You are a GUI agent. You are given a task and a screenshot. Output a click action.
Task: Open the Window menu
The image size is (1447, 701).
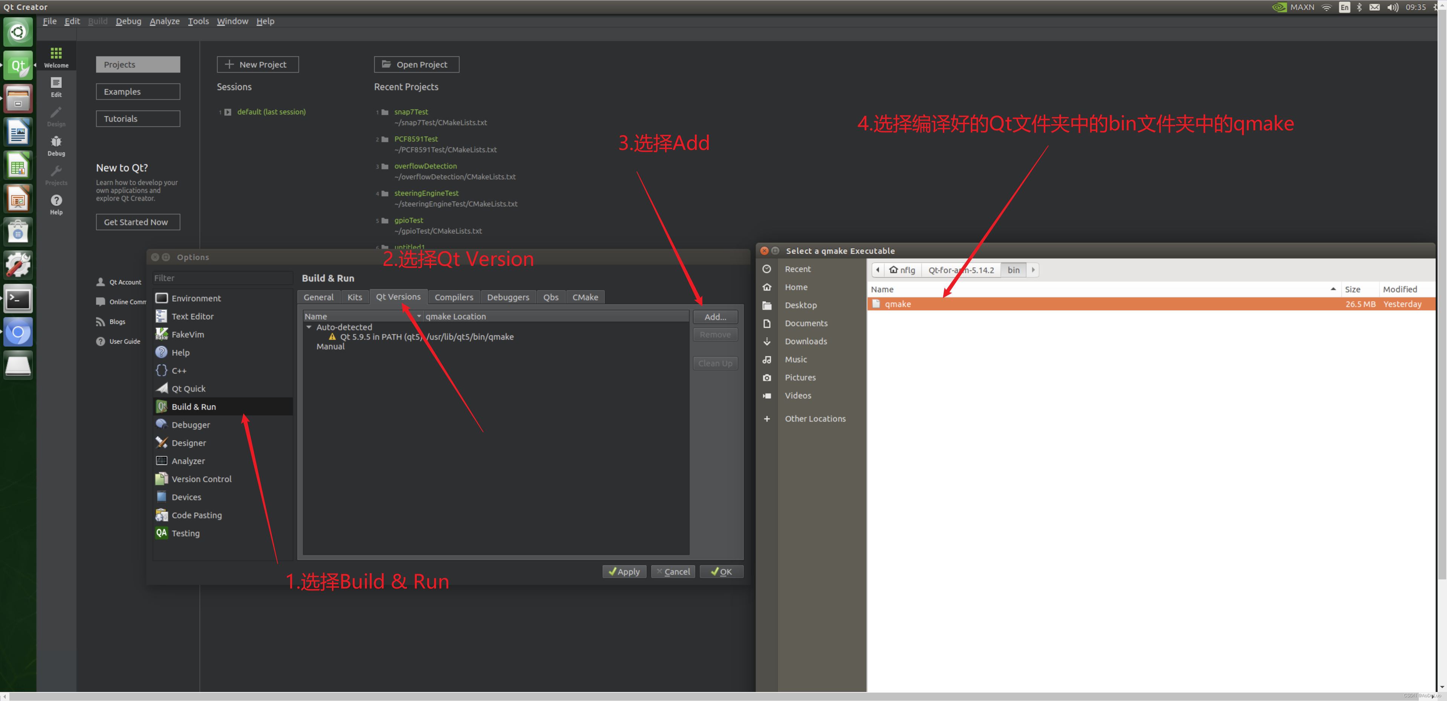(232, 21)
